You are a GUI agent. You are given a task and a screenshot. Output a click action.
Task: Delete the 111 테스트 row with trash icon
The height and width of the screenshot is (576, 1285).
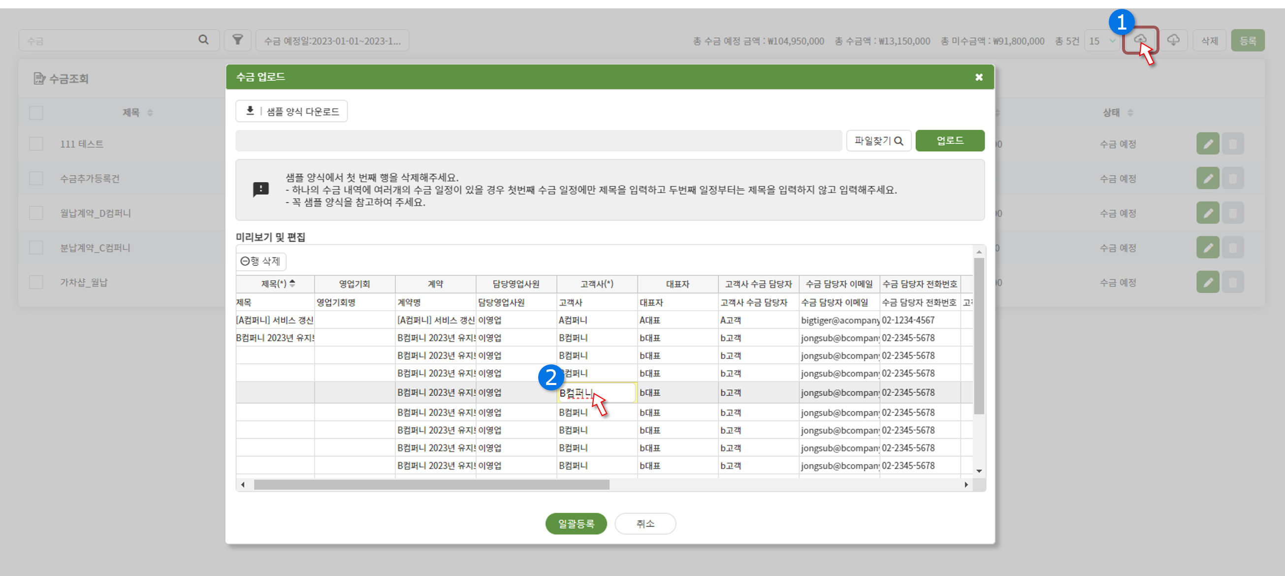[1233, 144]
